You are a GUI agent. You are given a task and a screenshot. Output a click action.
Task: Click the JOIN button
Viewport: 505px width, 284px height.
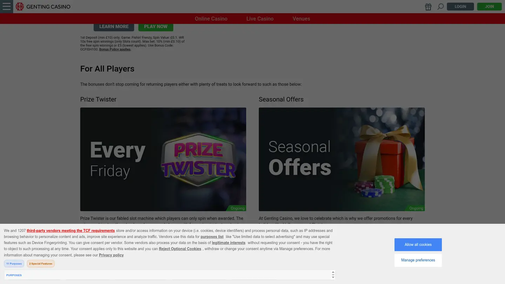(489, 6)
